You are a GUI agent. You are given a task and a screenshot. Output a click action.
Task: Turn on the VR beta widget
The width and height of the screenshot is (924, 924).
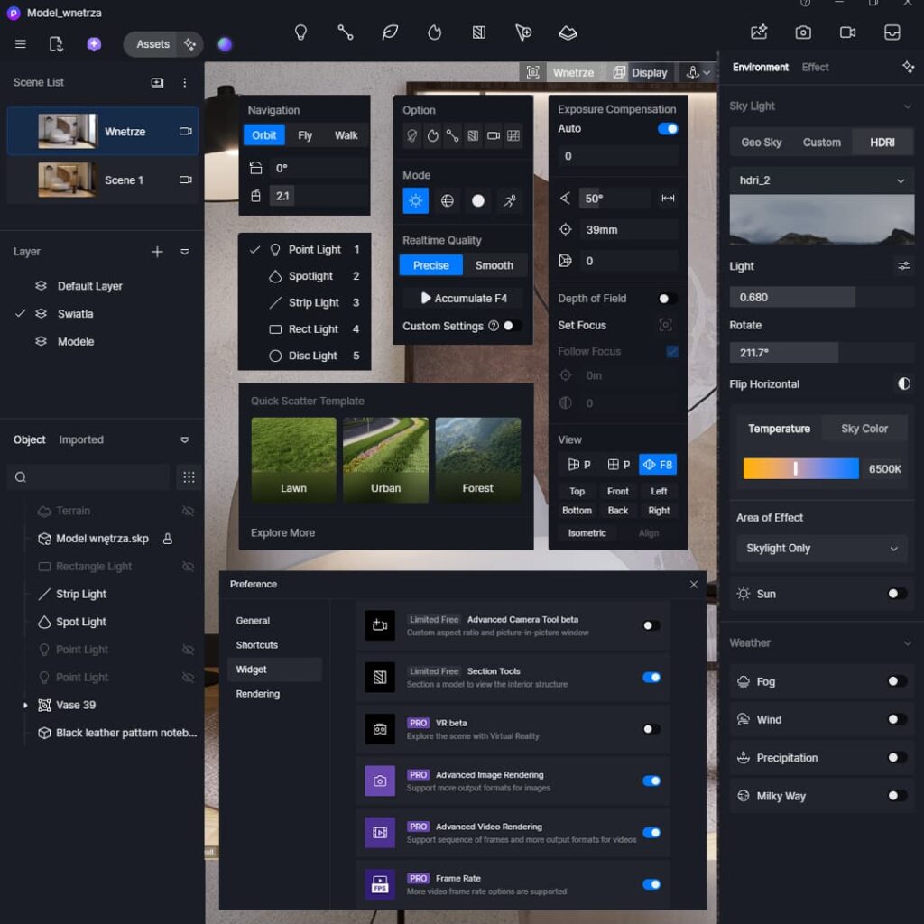651,729
